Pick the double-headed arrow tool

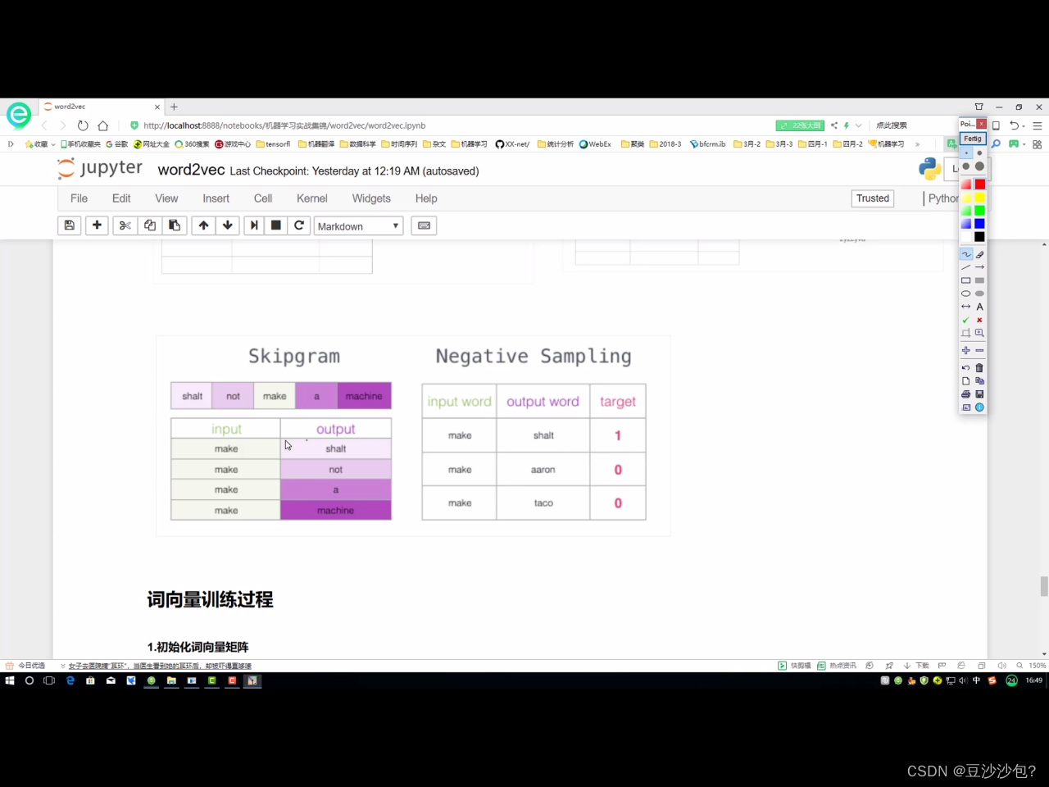966,307
